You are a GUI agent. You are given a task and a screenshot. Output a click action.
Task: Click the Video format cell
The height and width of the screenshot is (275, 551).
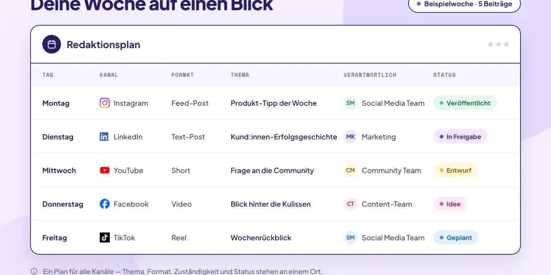tap(182, 204)
